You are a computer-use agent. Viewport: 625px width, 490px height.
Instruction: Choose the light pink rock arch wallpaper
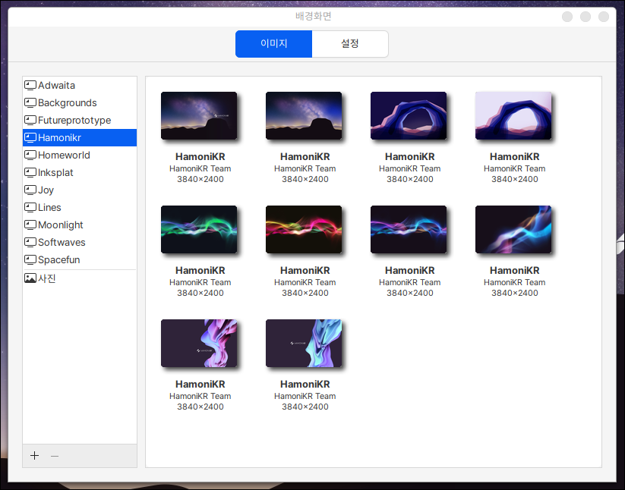point(513,116)
